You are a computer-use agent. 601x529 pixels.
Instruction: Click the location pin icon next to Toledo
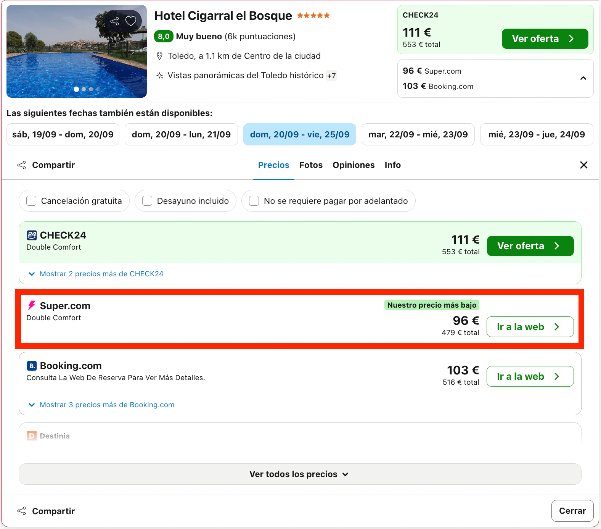(160, 56)
